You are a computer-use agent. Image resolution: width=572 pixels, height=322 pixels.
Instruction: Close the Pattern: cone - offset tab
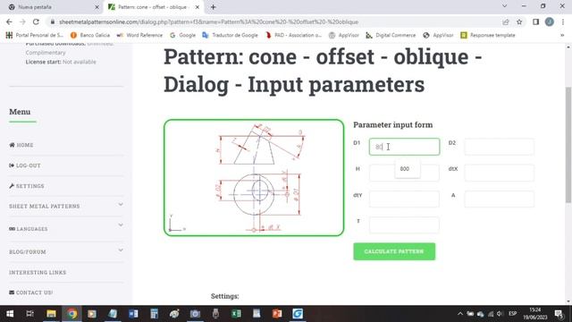[198, 7]
